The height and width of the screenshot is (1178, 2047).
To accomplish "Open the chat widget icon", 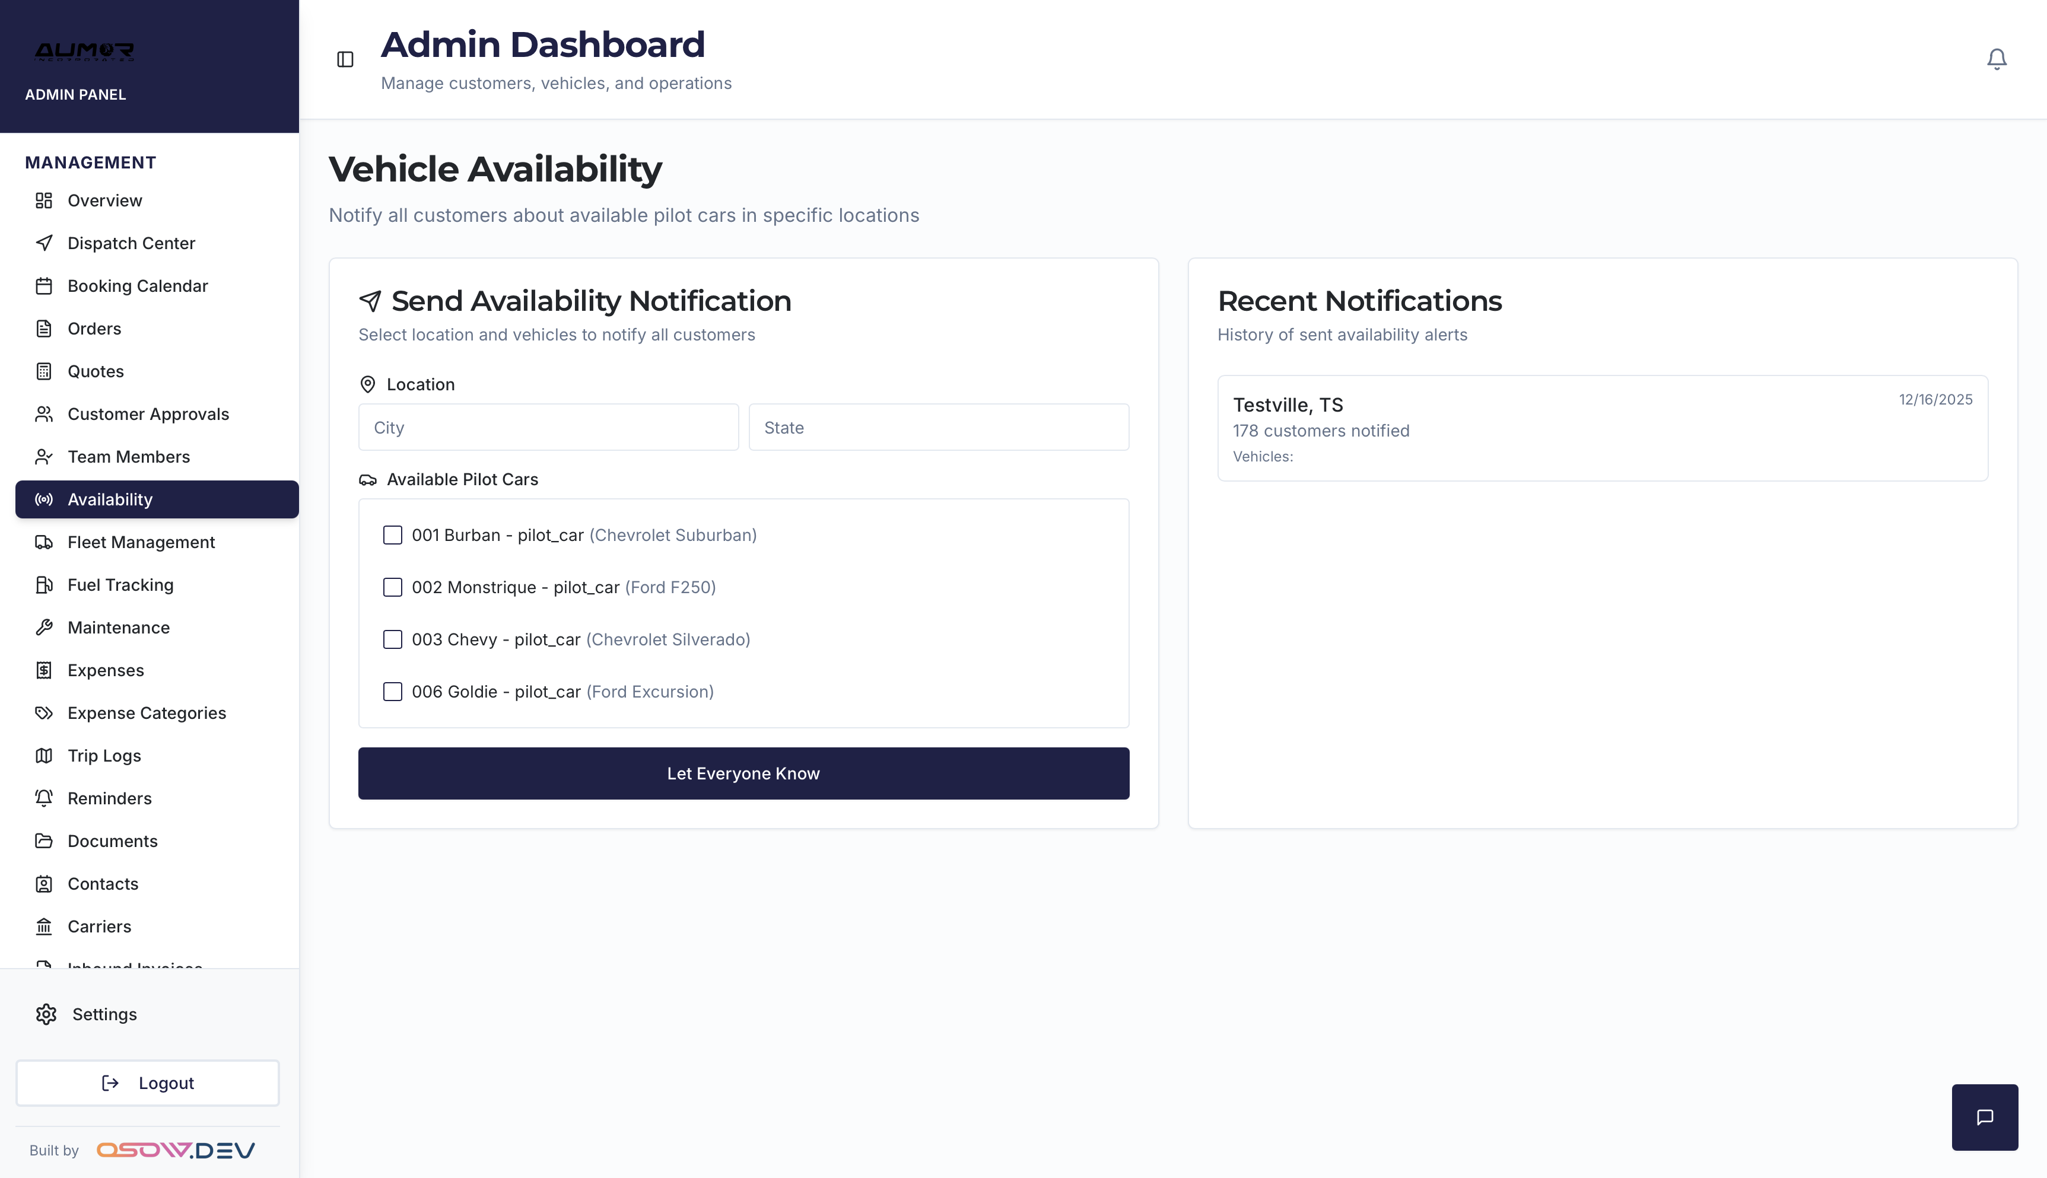I will (1984, 1116).
